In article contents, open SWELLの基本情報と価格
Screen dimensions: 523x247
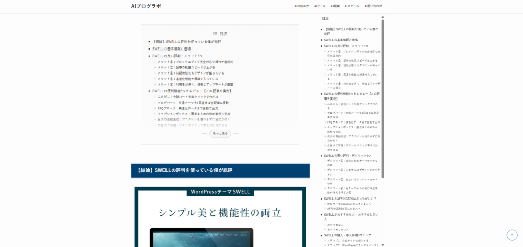[172, 49]
